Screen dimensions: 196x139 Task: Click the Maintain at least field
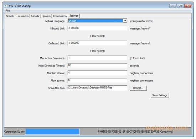[97, 73]
